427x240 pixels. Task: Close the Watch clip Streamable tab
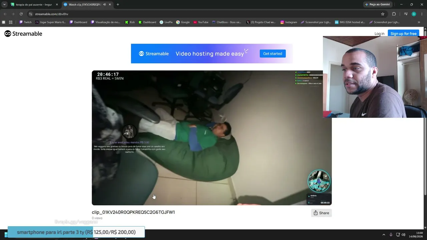click(x=110, y=5)
